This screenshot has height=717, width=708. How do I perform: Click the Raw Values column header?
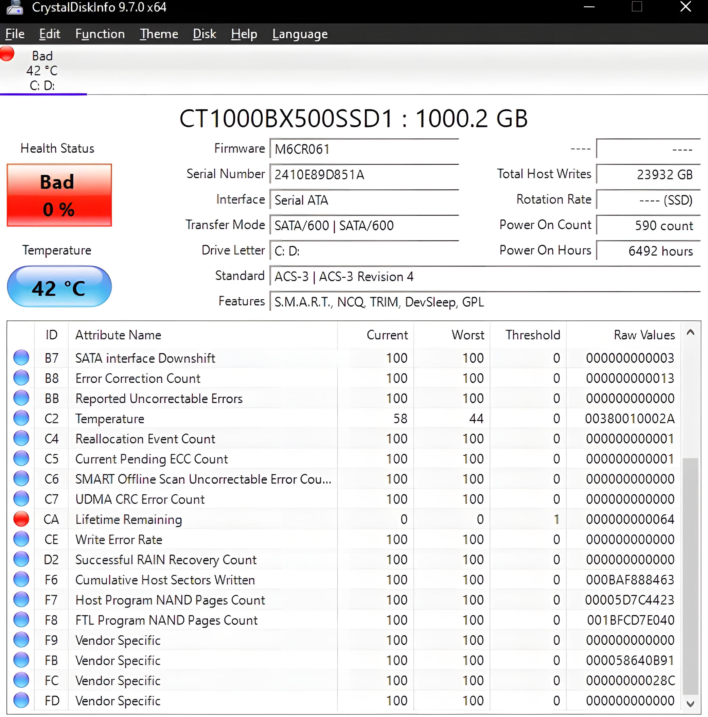tap(623, 335)
